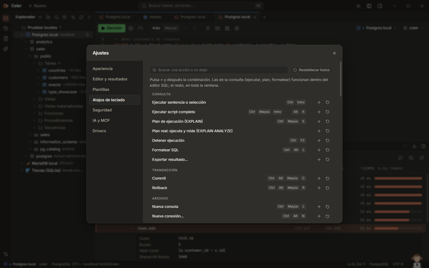Reset shortcut for Detener ejecución
The image size is (429, 268).
[327, 141]
